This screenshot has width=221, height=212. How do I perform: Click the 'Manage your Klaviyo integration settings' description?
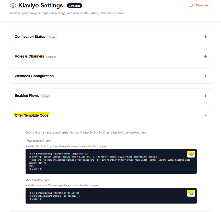click(x=67, y=13)
